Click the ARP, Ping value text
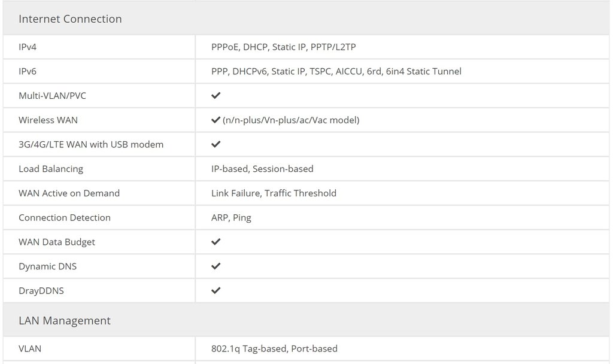This screenshot has width=613, height=364. pyautogui.click(x=231, y=218)
